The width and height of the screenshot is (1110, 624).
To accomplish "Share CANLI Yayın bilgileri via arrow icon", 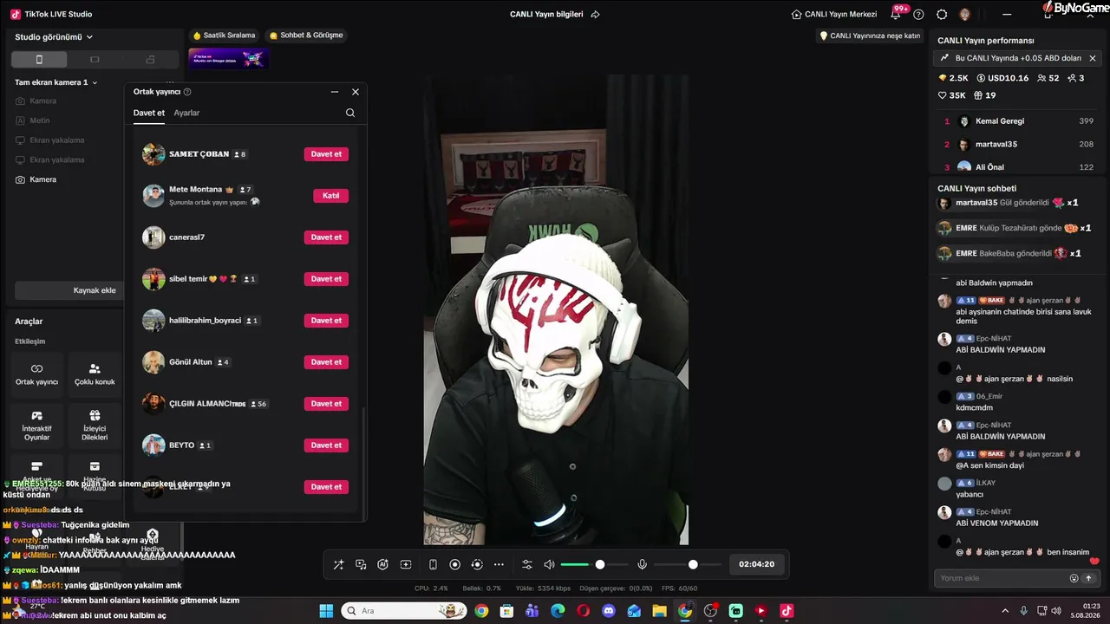I will coord(595,15).
